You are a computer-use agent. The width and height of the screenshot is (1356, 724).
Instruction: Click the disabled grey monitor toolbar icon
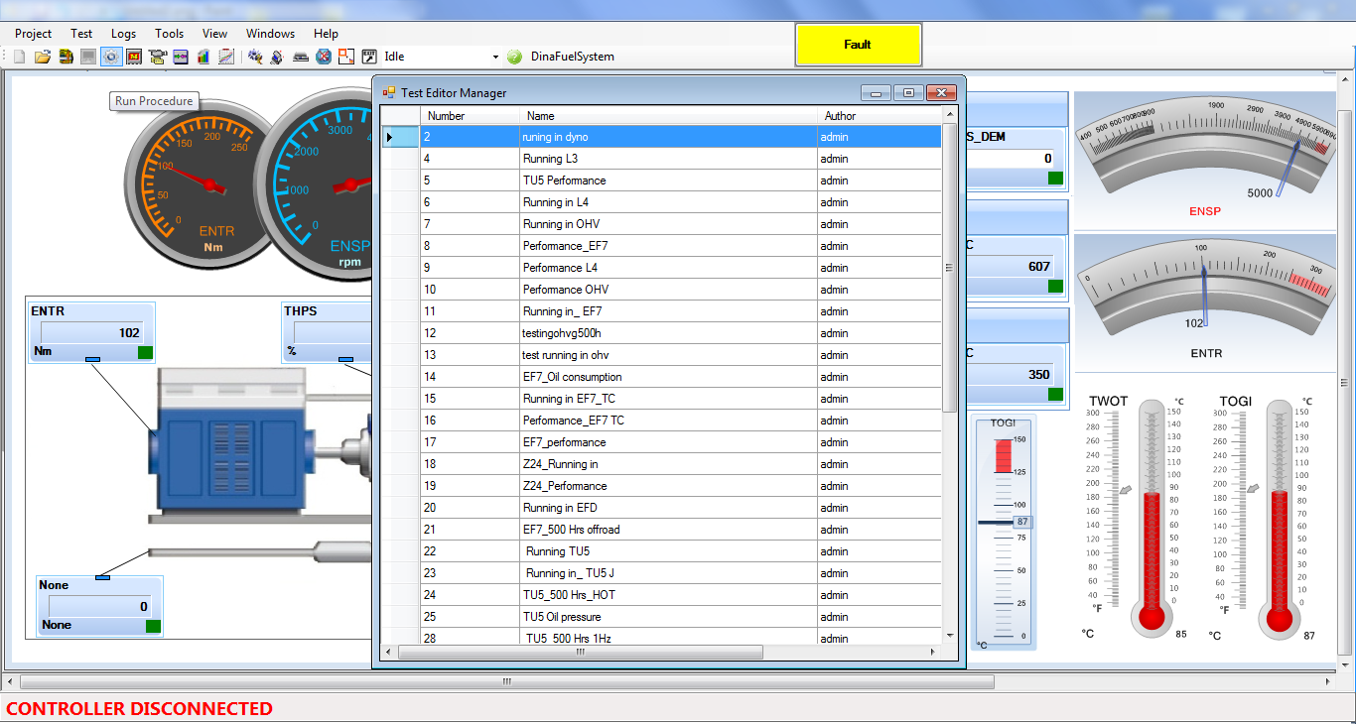[88, 57]
